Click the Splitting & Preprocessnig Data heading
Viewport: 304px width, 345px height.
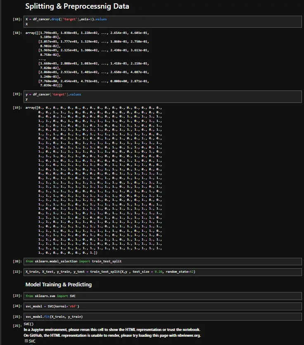point(77,6)
